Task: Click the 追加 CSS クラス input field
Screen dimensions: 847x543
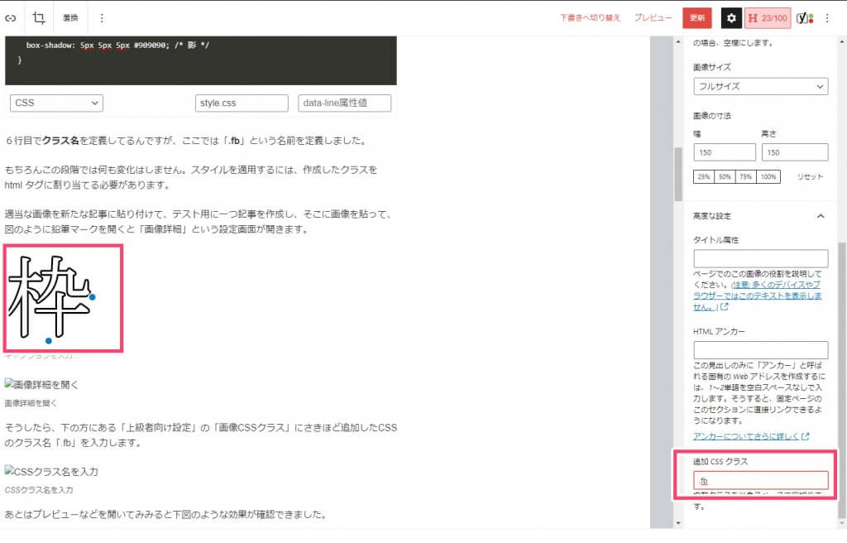Action: point(760,480)
